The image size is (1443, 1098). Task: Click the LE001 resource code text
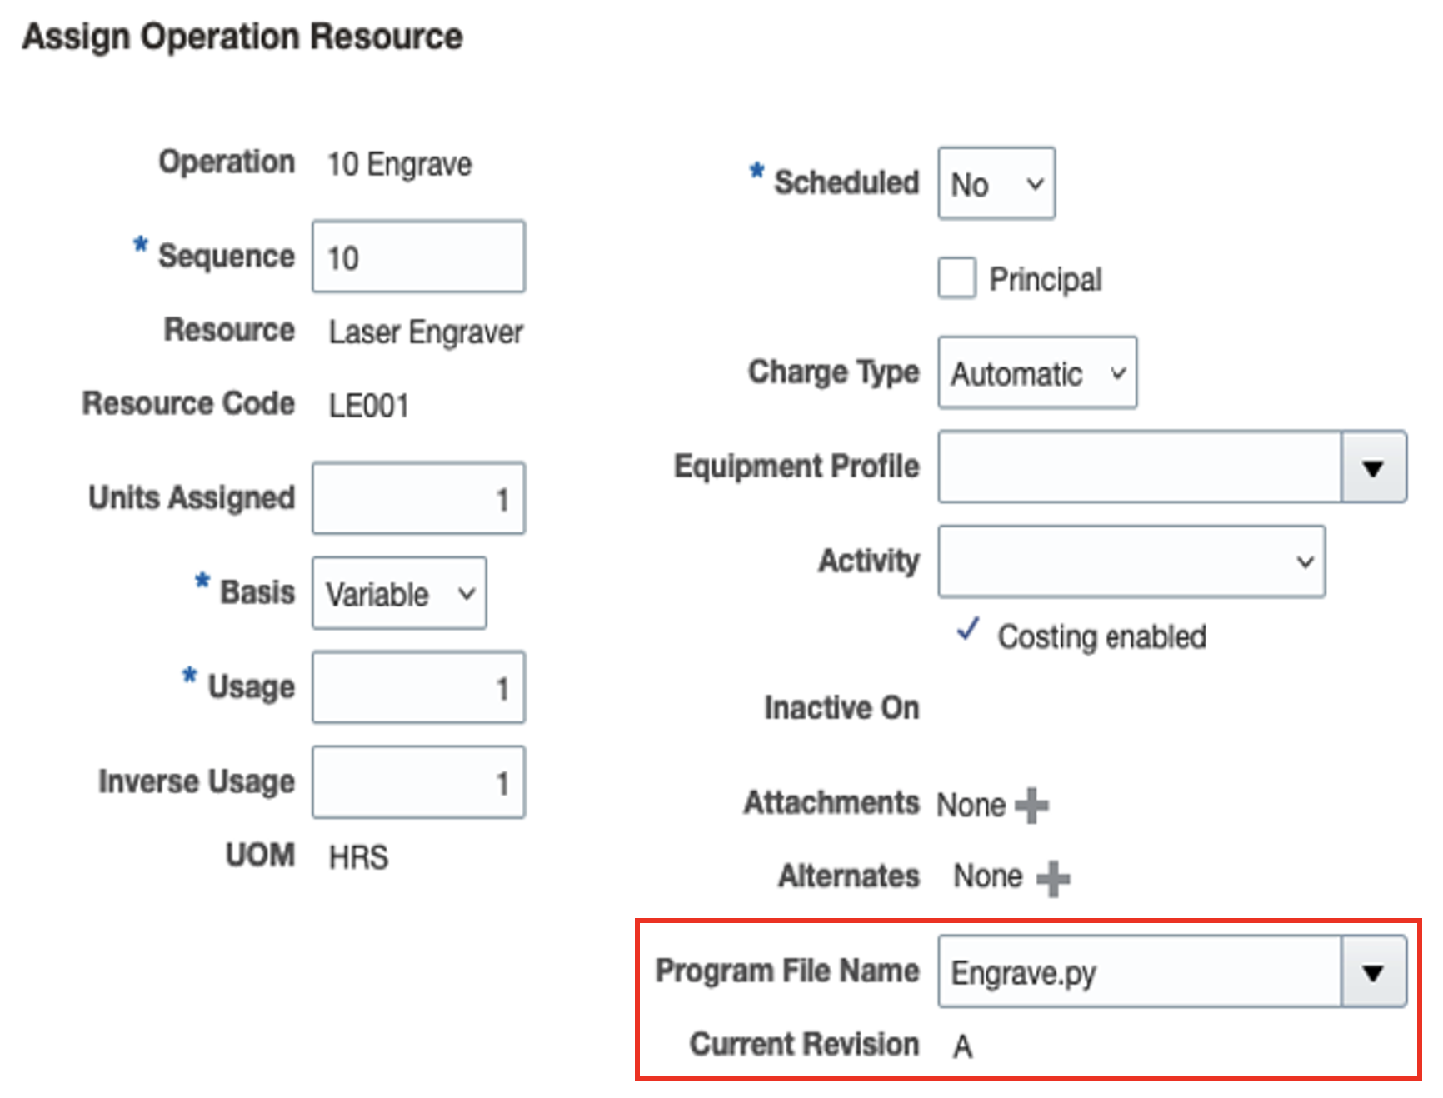(369, 406)
